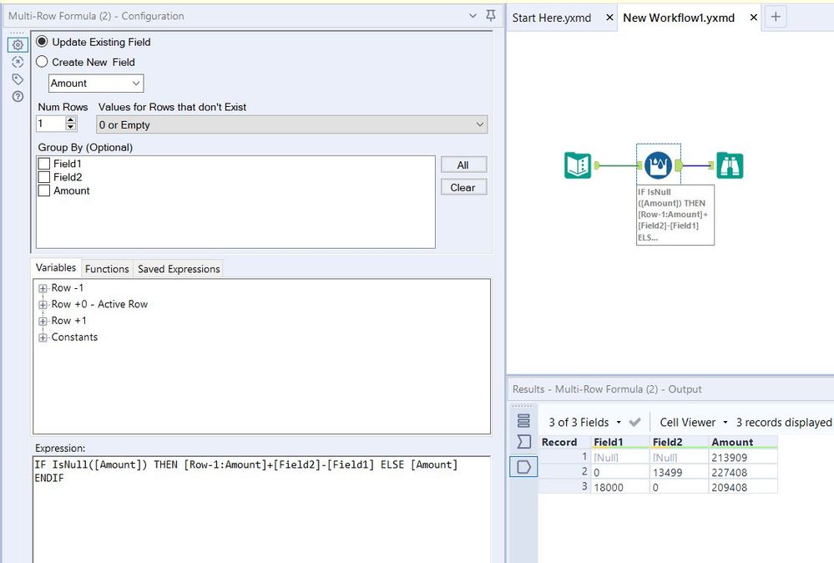
Task: Select the output anchor view in Results
Action: click(x=523, y=467)
